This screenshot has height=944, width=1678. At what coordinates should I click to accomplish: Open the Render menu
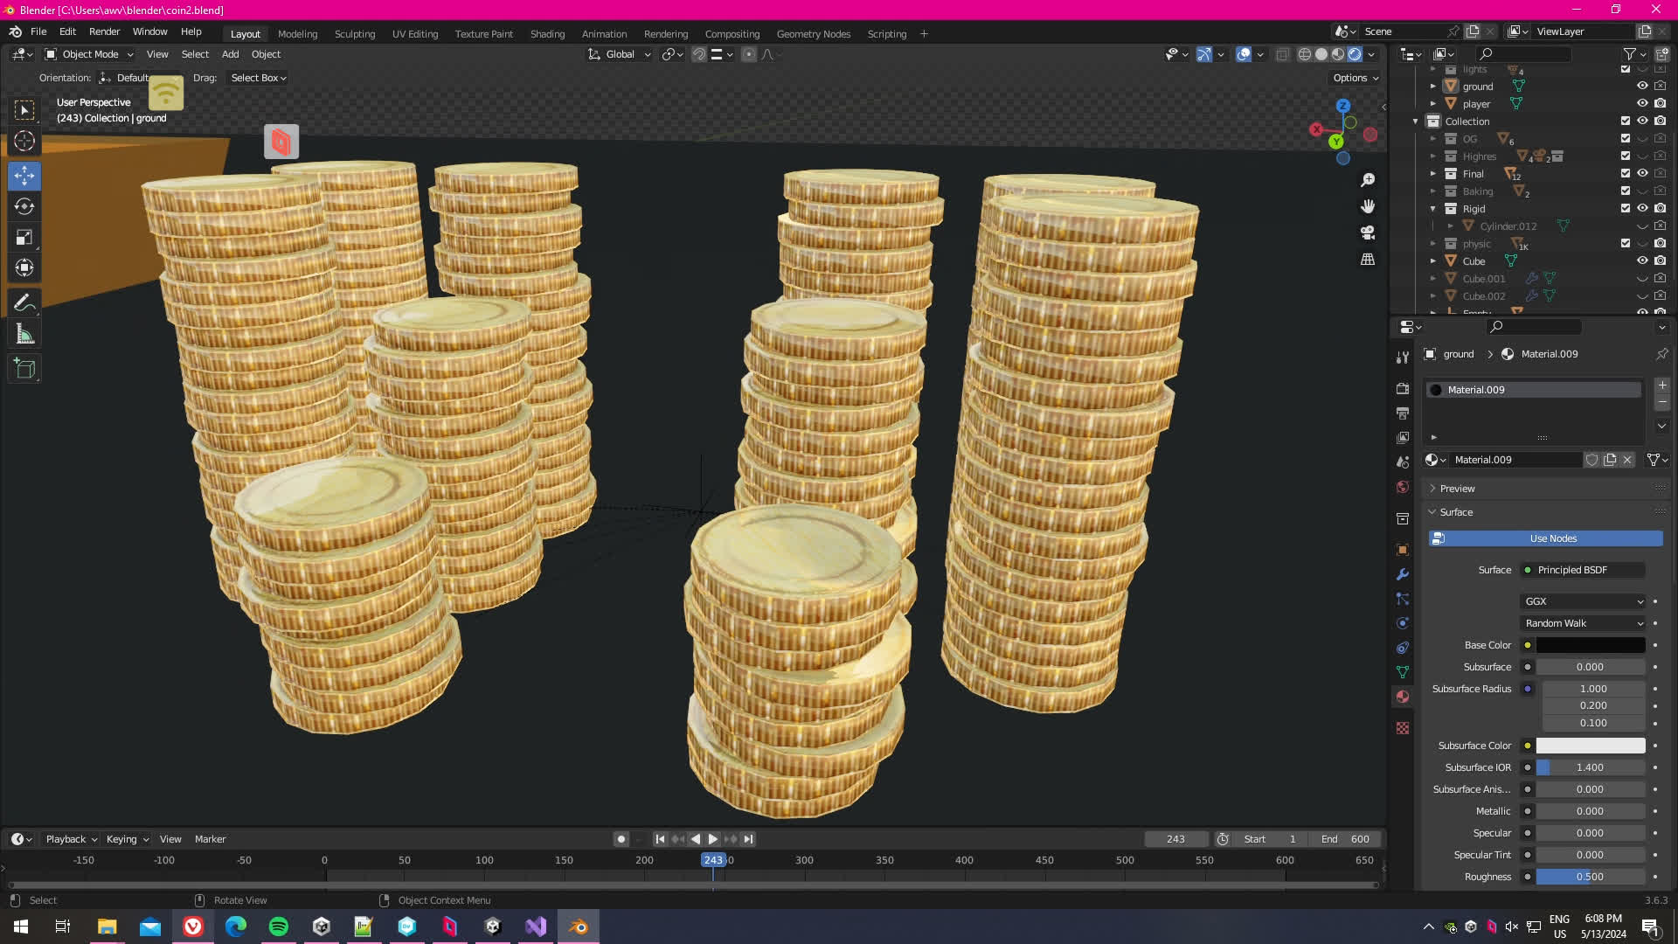coord(104,31)
